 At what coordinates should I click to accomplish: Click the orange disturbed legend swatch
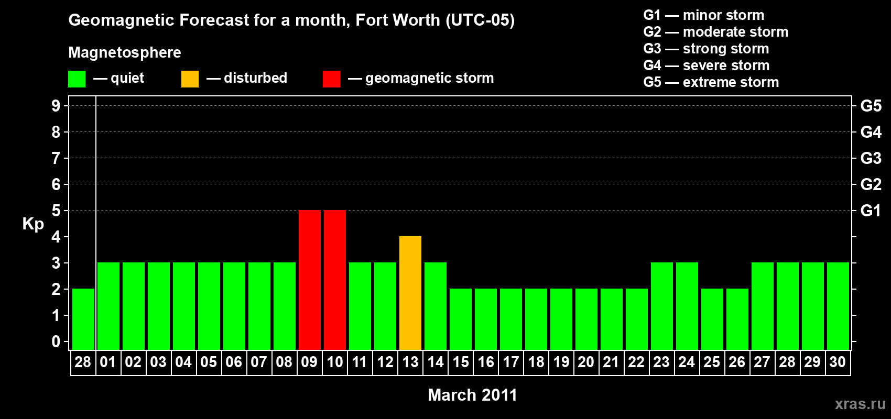point(190,79)
